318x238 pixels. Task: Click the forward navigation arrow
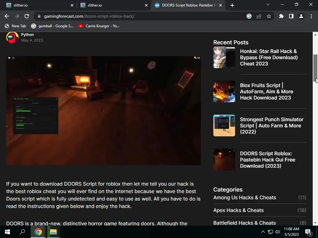(x=17, y=16)
